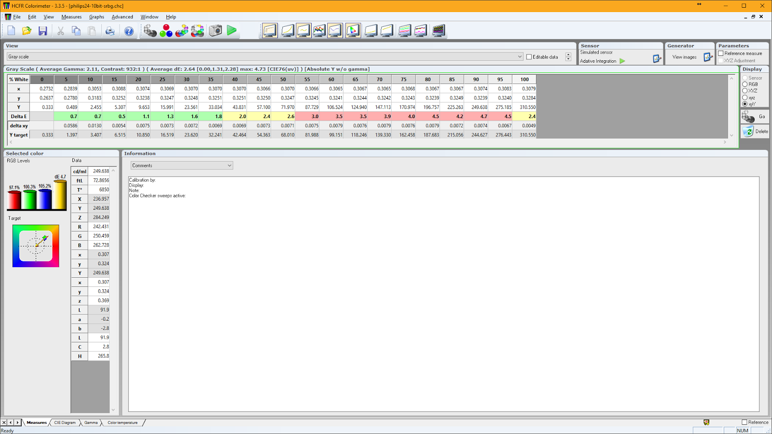
Task: Open the Graphs menu
Action: [x=96, y=17]
